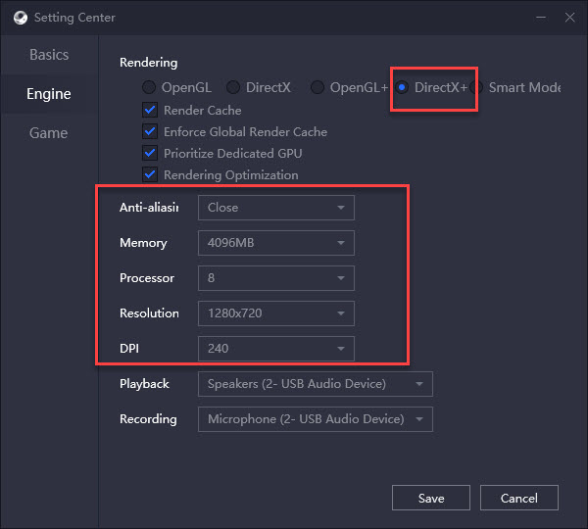Open the Processor count dropdown

[x=275, y=278]
